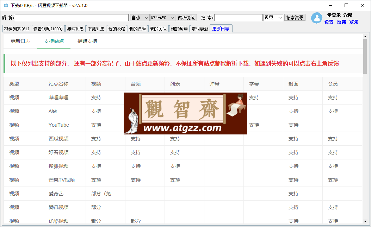The width and height of the screenshot is (371, 227).
Task: Click the app logo in title bar
Action: (x=6, y=5)
